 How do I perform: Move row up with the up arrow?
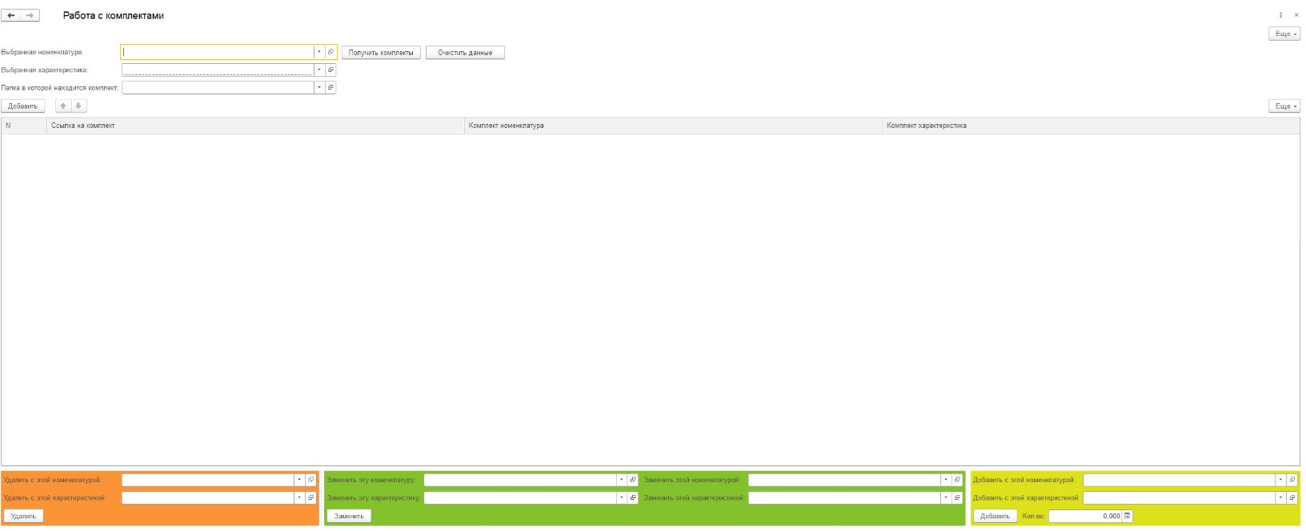coord(63,106)
